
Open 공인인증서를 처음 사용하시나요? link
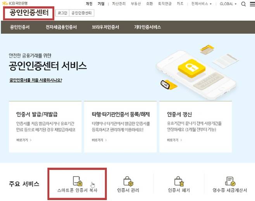coord(36,80)
